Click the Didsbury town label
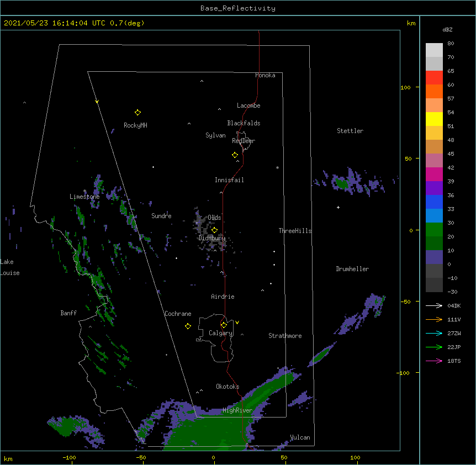The image size is (476, 465). 212,238
